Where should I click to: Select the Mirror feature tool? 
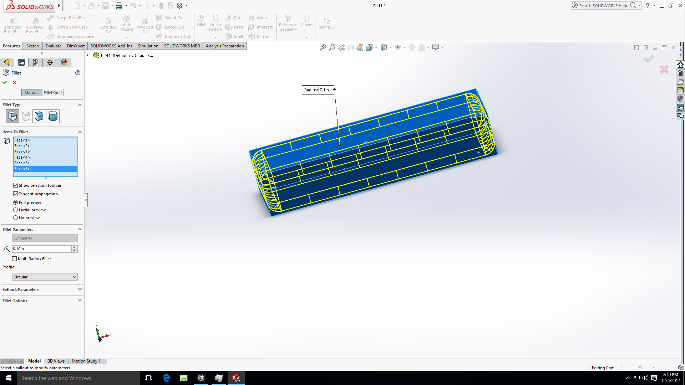pos(258,36)
